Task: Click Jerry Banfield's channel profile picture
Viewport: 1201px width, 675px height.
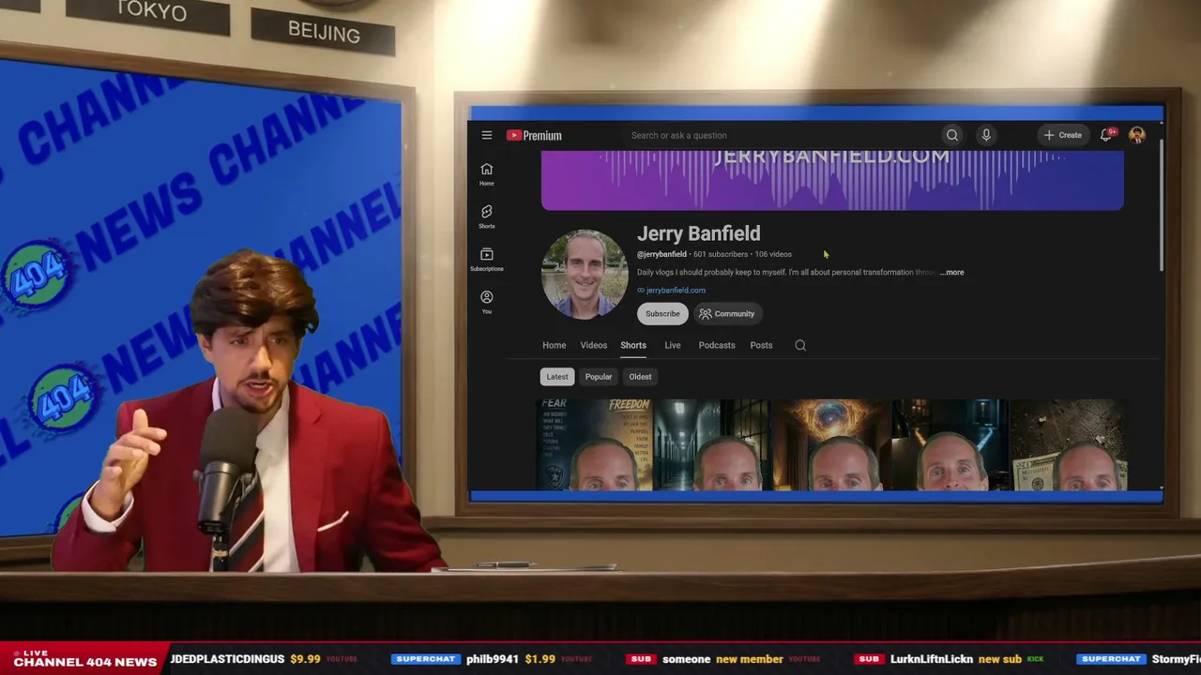Action: (585, 274)
